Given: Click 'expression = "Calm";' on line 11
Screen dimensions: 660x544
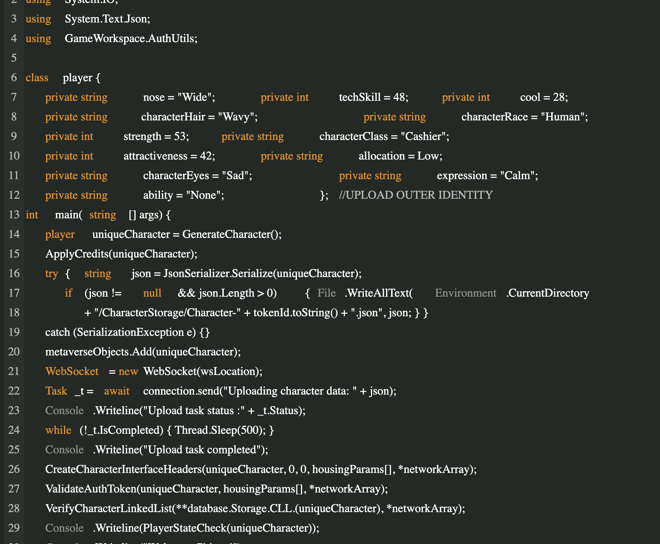Looking at the screenshot, I should tap(487, 175).
